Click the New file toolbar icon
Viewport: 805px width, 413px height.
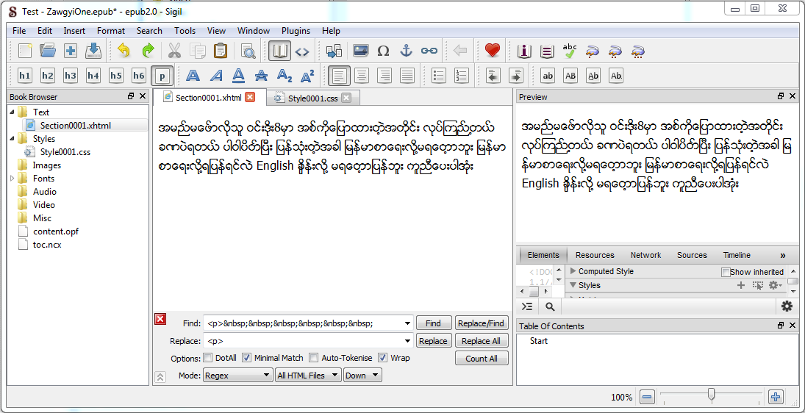[25, 51]
